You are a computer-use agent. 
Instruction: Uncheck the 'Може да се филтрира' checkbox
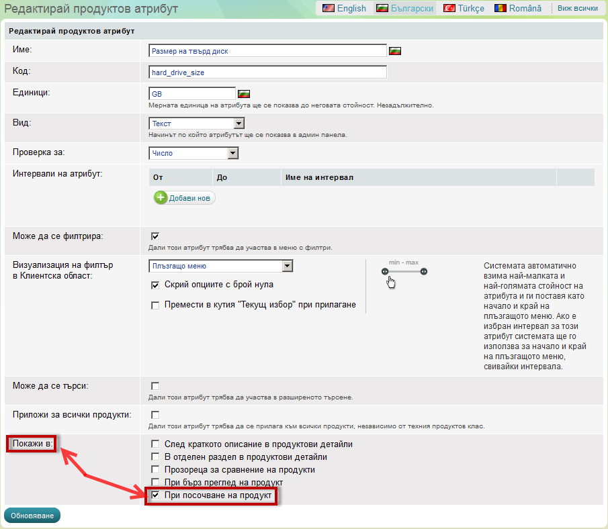tap(155, 236)
